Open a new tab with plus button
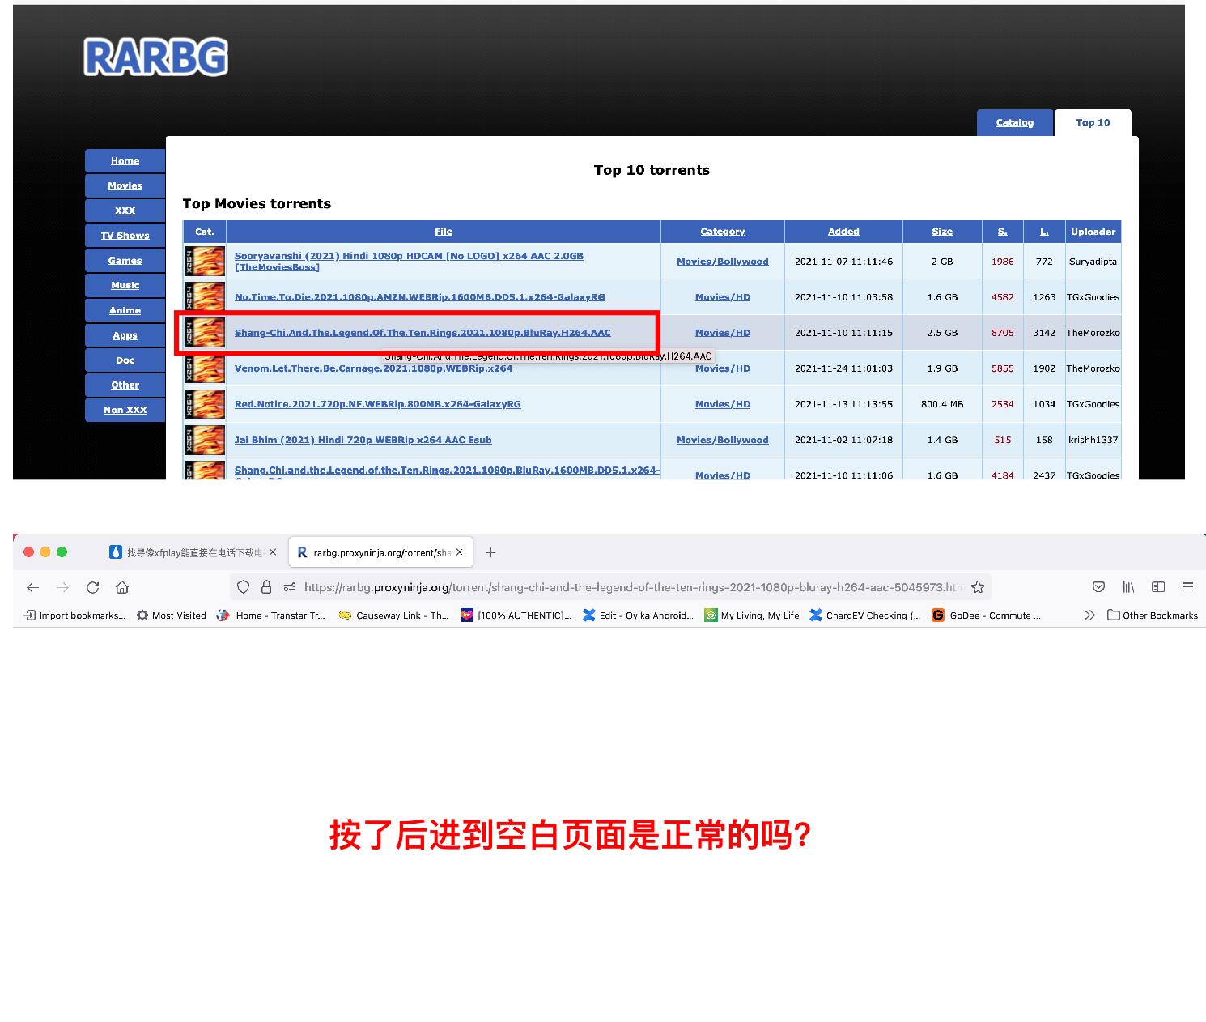This screenshot has height=1022, width=1206. click(x=490, y=552)
